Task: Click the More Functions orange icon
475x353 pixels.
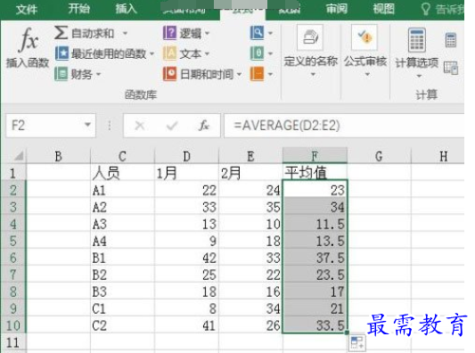Action: (x=257, y=74)
